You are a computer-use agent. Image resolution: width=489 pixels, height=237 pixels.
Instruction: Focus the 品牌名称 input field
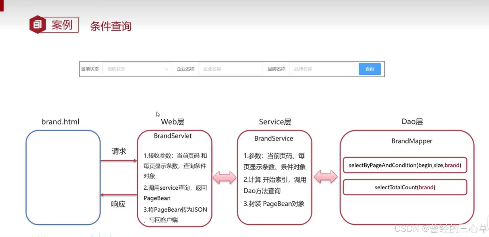pos(322,69)
